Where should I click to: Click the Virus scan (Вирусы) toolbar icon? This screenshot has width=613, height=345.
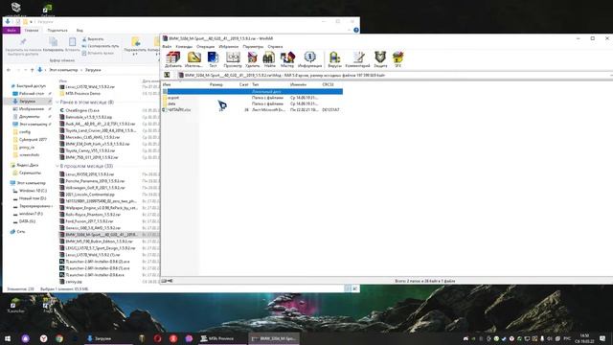point(334,59)
